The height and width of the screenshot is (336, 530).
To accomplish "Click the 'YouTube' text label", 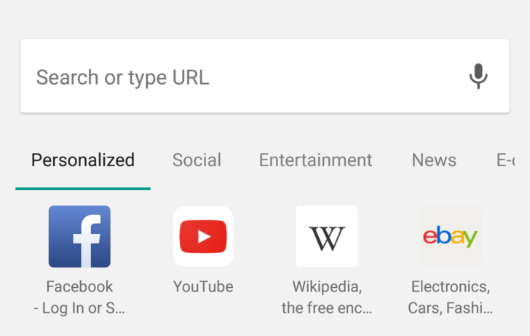I will [203, 286].
